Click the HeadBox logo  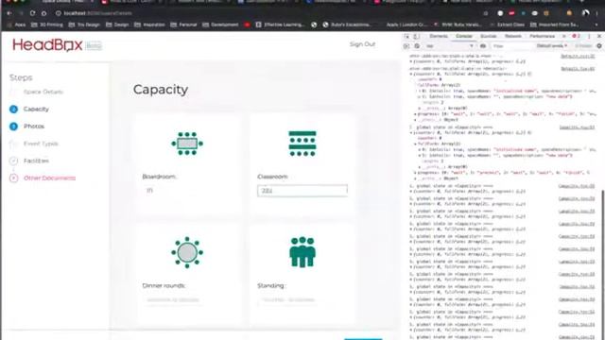click(48, 44)
